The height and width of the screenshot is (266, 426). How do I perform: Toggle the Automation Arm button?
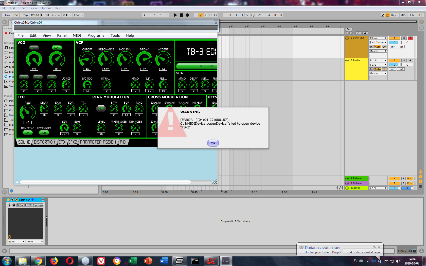pos(201,15)
